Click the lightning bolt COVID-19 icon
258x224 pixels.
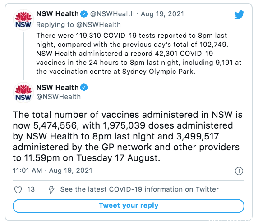pos(51,189)
